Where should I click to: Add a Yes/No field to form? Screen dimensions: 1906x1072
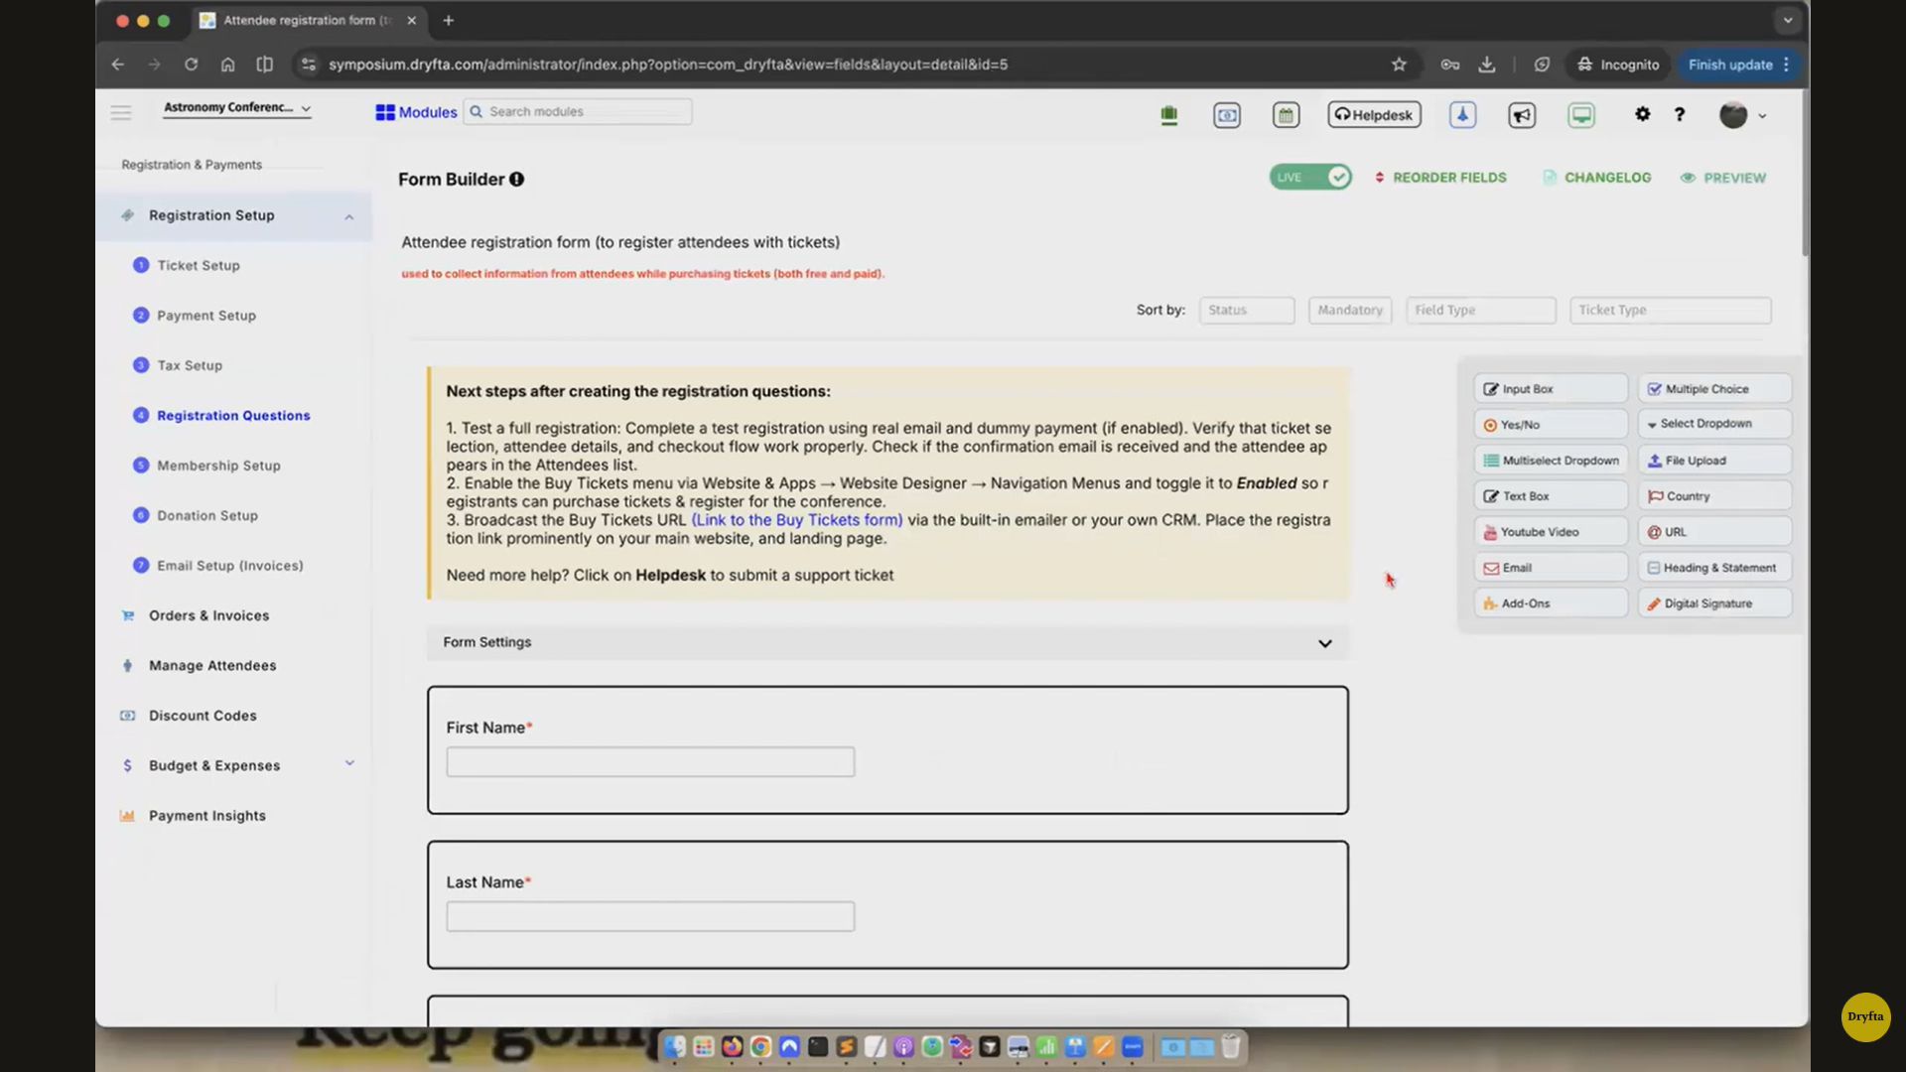pos(1550,425)
